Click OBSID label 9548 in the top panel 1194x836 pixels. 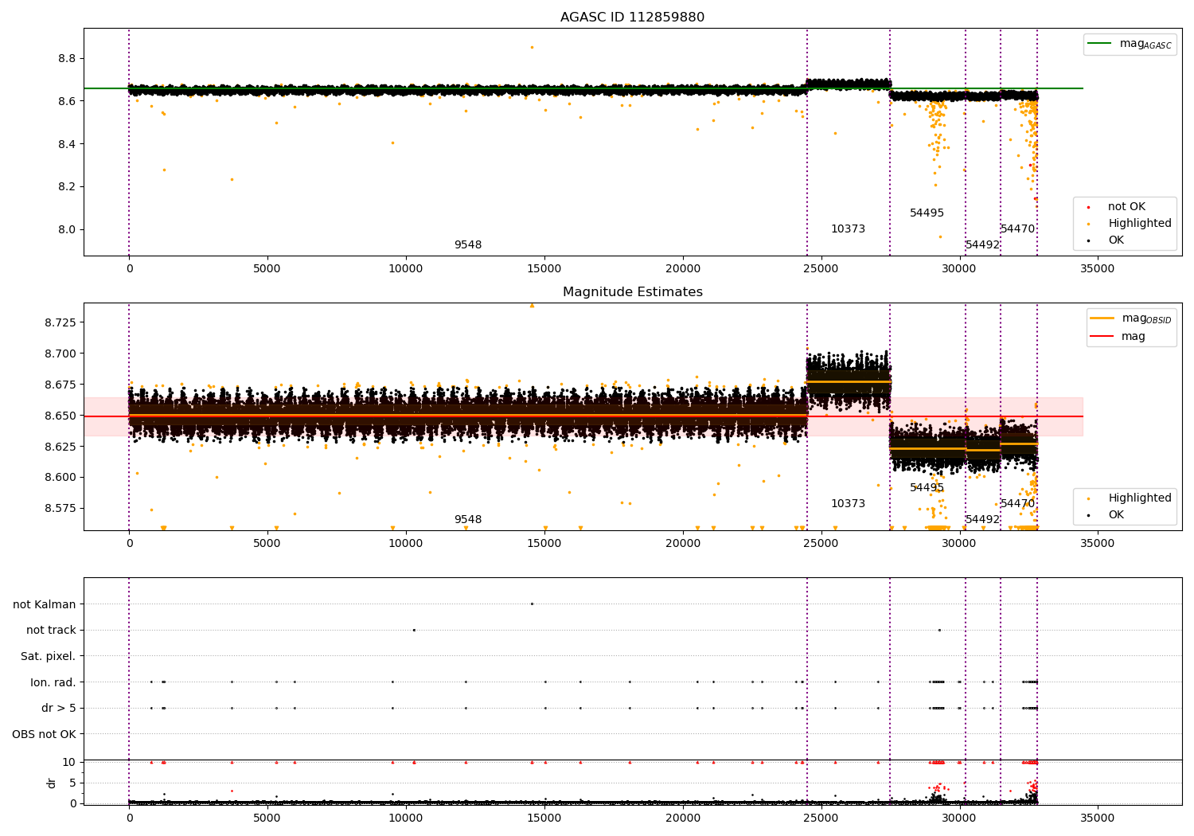(x=468, y=245)
